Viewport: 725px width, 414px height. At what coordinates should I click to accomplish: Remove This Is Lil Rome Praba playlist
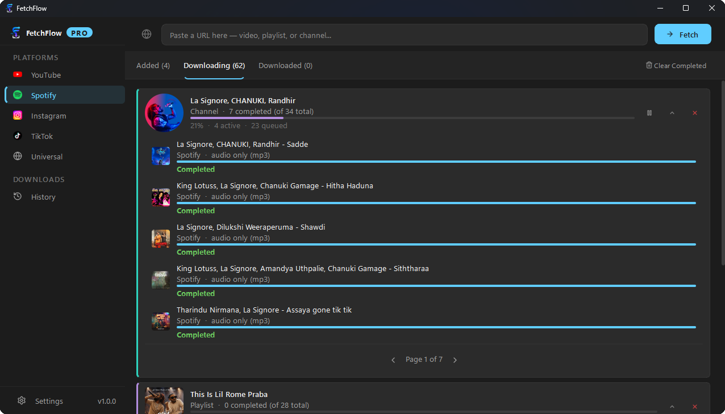point(695,407)
